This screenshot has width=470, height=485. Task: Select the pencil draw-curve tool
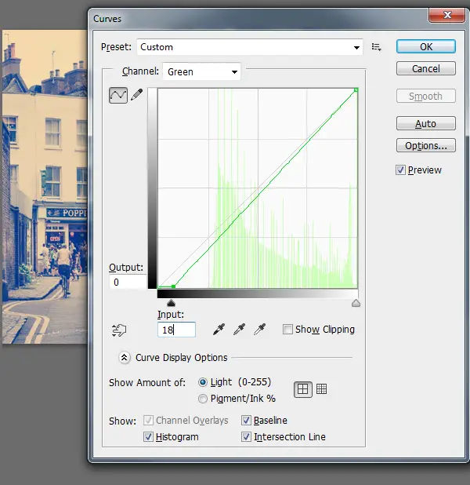pyautogui.click(x=136, y=95)
